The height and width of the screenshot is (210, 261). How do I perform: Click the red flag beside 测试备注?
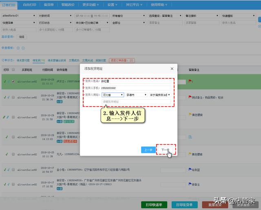[190, 97]
